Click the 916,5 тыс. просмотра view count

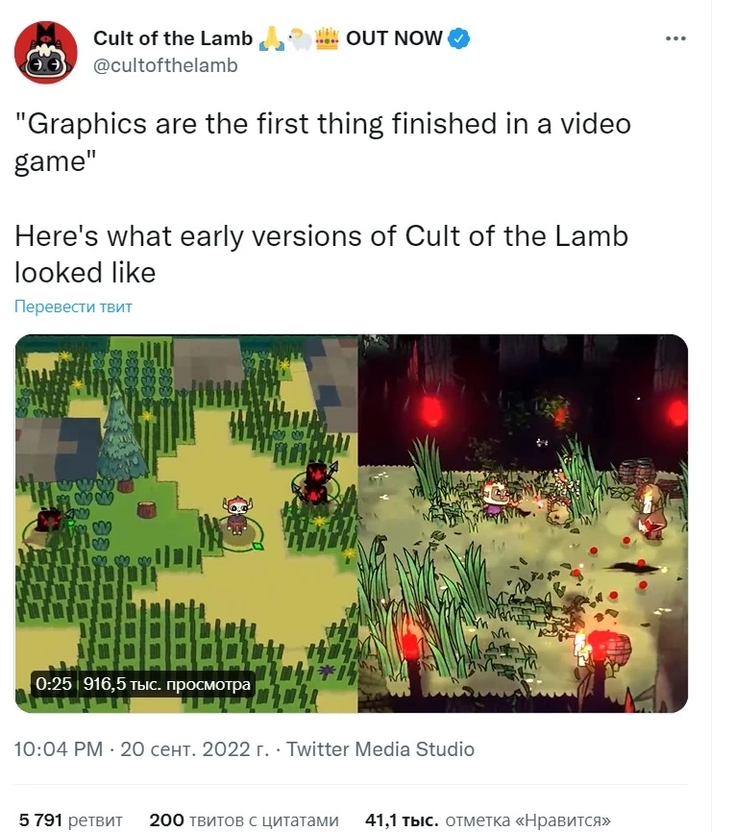tap(166, 683)
